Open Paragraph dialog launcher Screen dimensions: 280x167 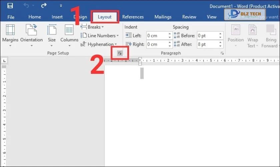(222, 53)
